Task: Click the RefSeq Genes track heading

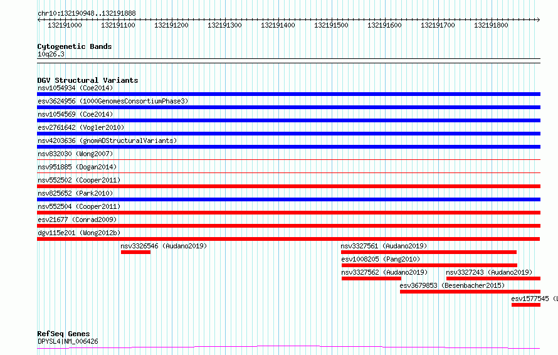Action: (63, 334)
